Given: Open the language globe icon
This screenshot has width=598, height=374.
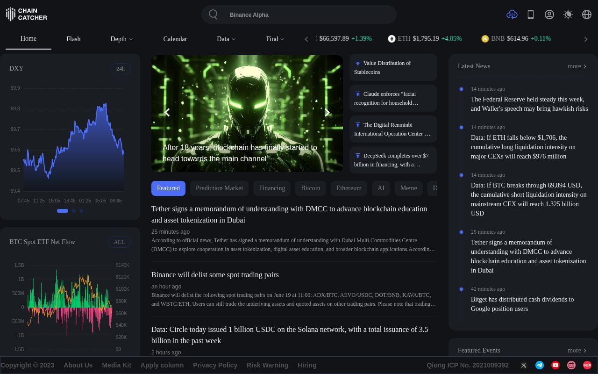Looking at the screenshot, I should coord(587,14).
